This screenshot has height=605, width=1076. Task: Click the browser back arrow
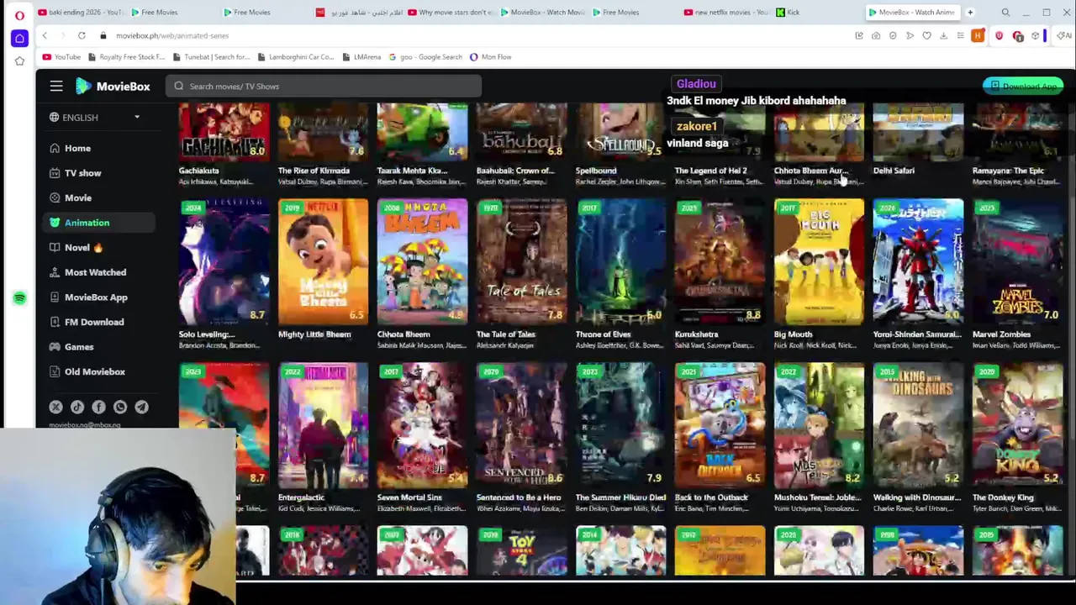pos(45,35)
